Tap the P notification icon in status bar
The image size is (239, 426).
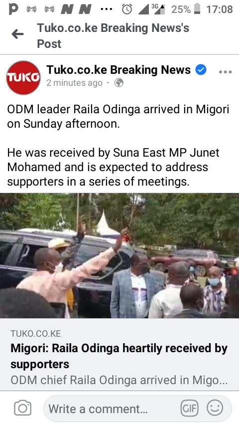tap(13, 9)
